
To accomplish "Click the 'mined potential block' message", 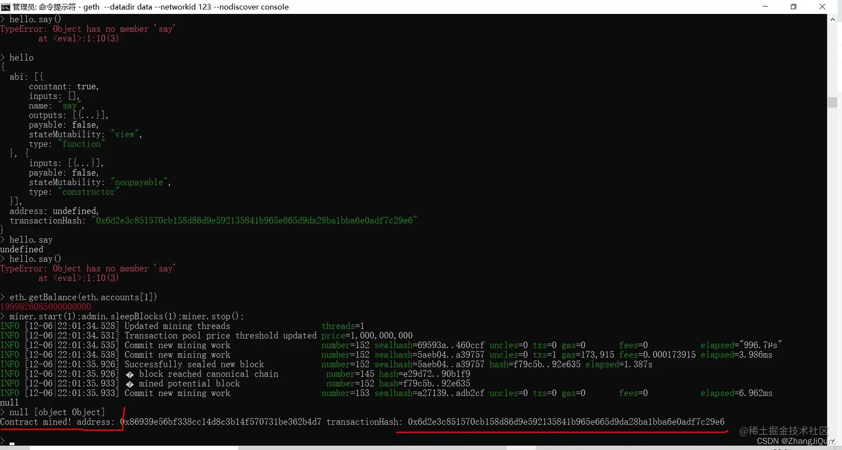I will [x=189, y=384].
